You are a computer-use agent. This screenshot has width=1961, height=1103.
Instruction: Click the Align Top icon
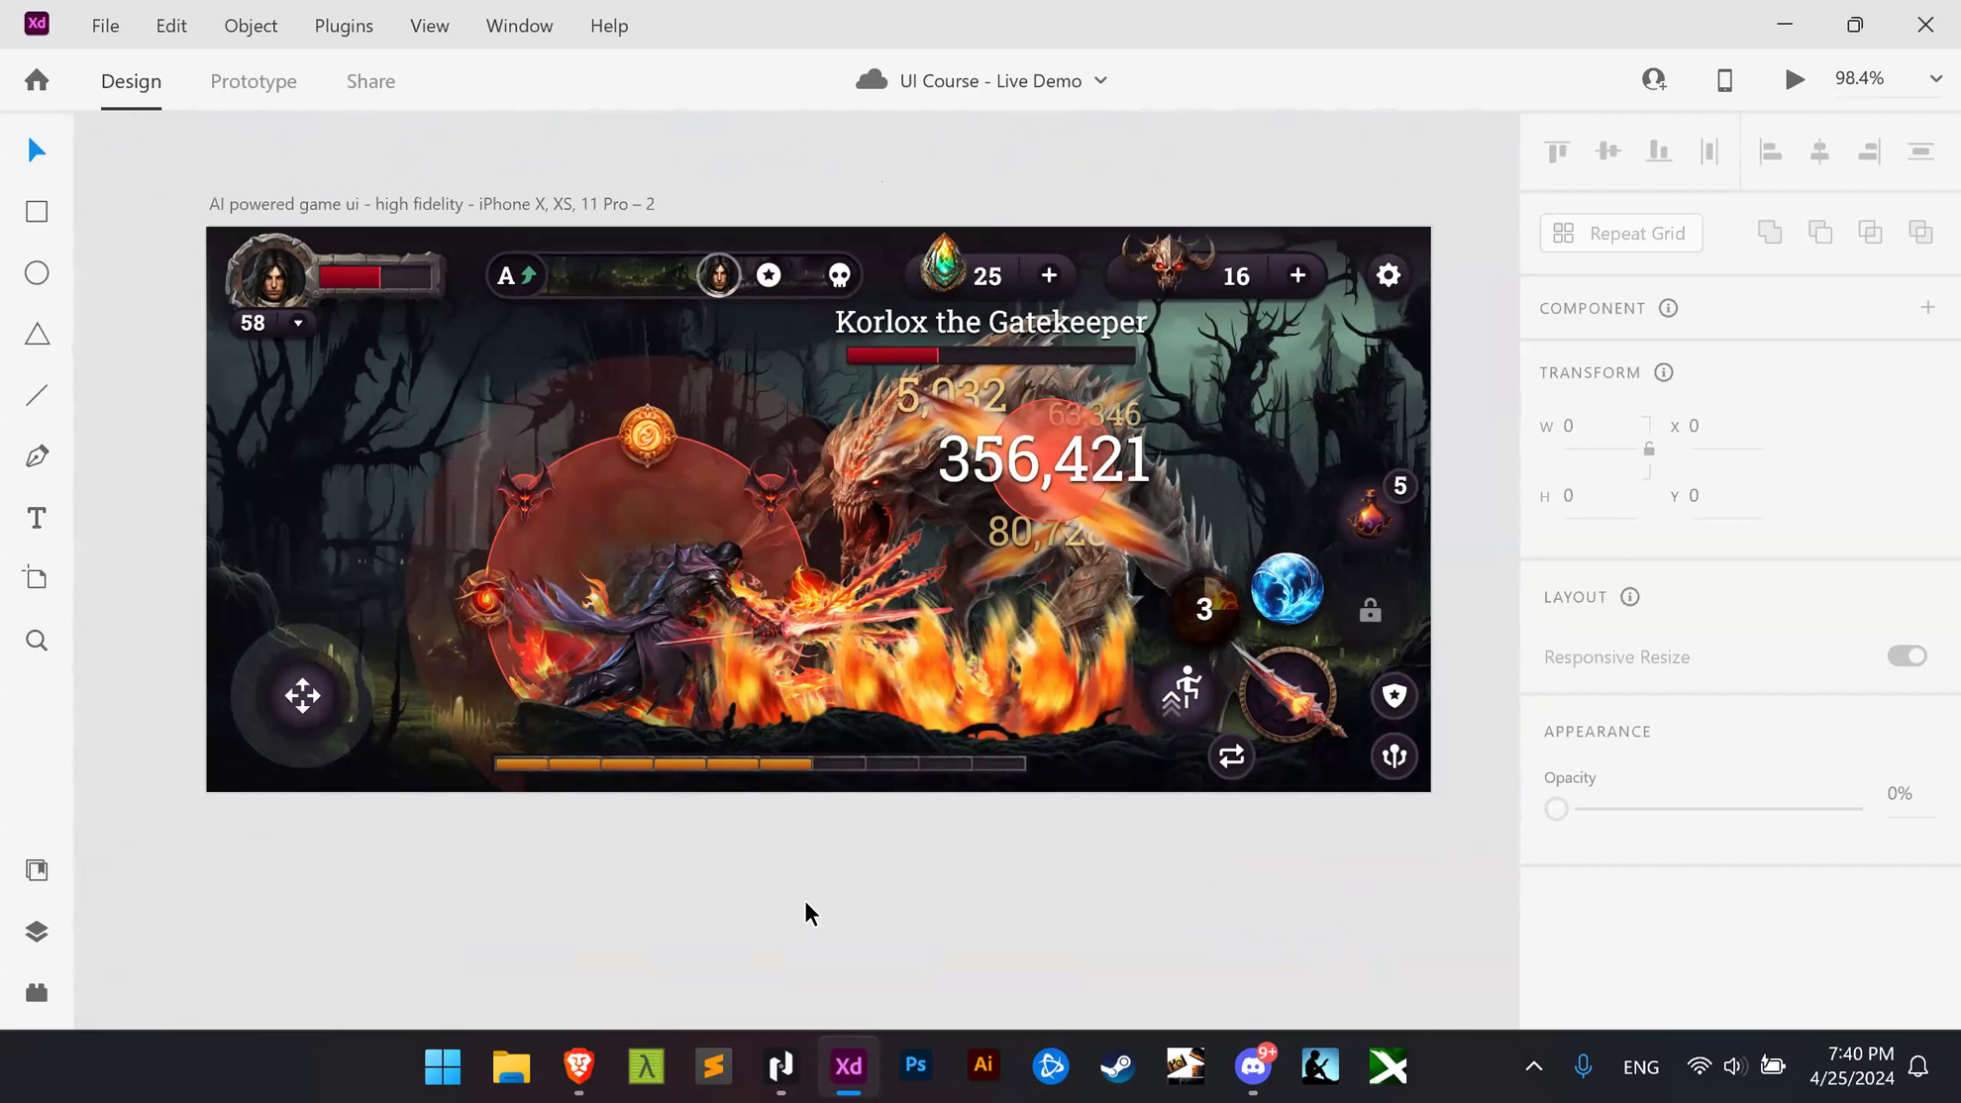[1558, 151]
